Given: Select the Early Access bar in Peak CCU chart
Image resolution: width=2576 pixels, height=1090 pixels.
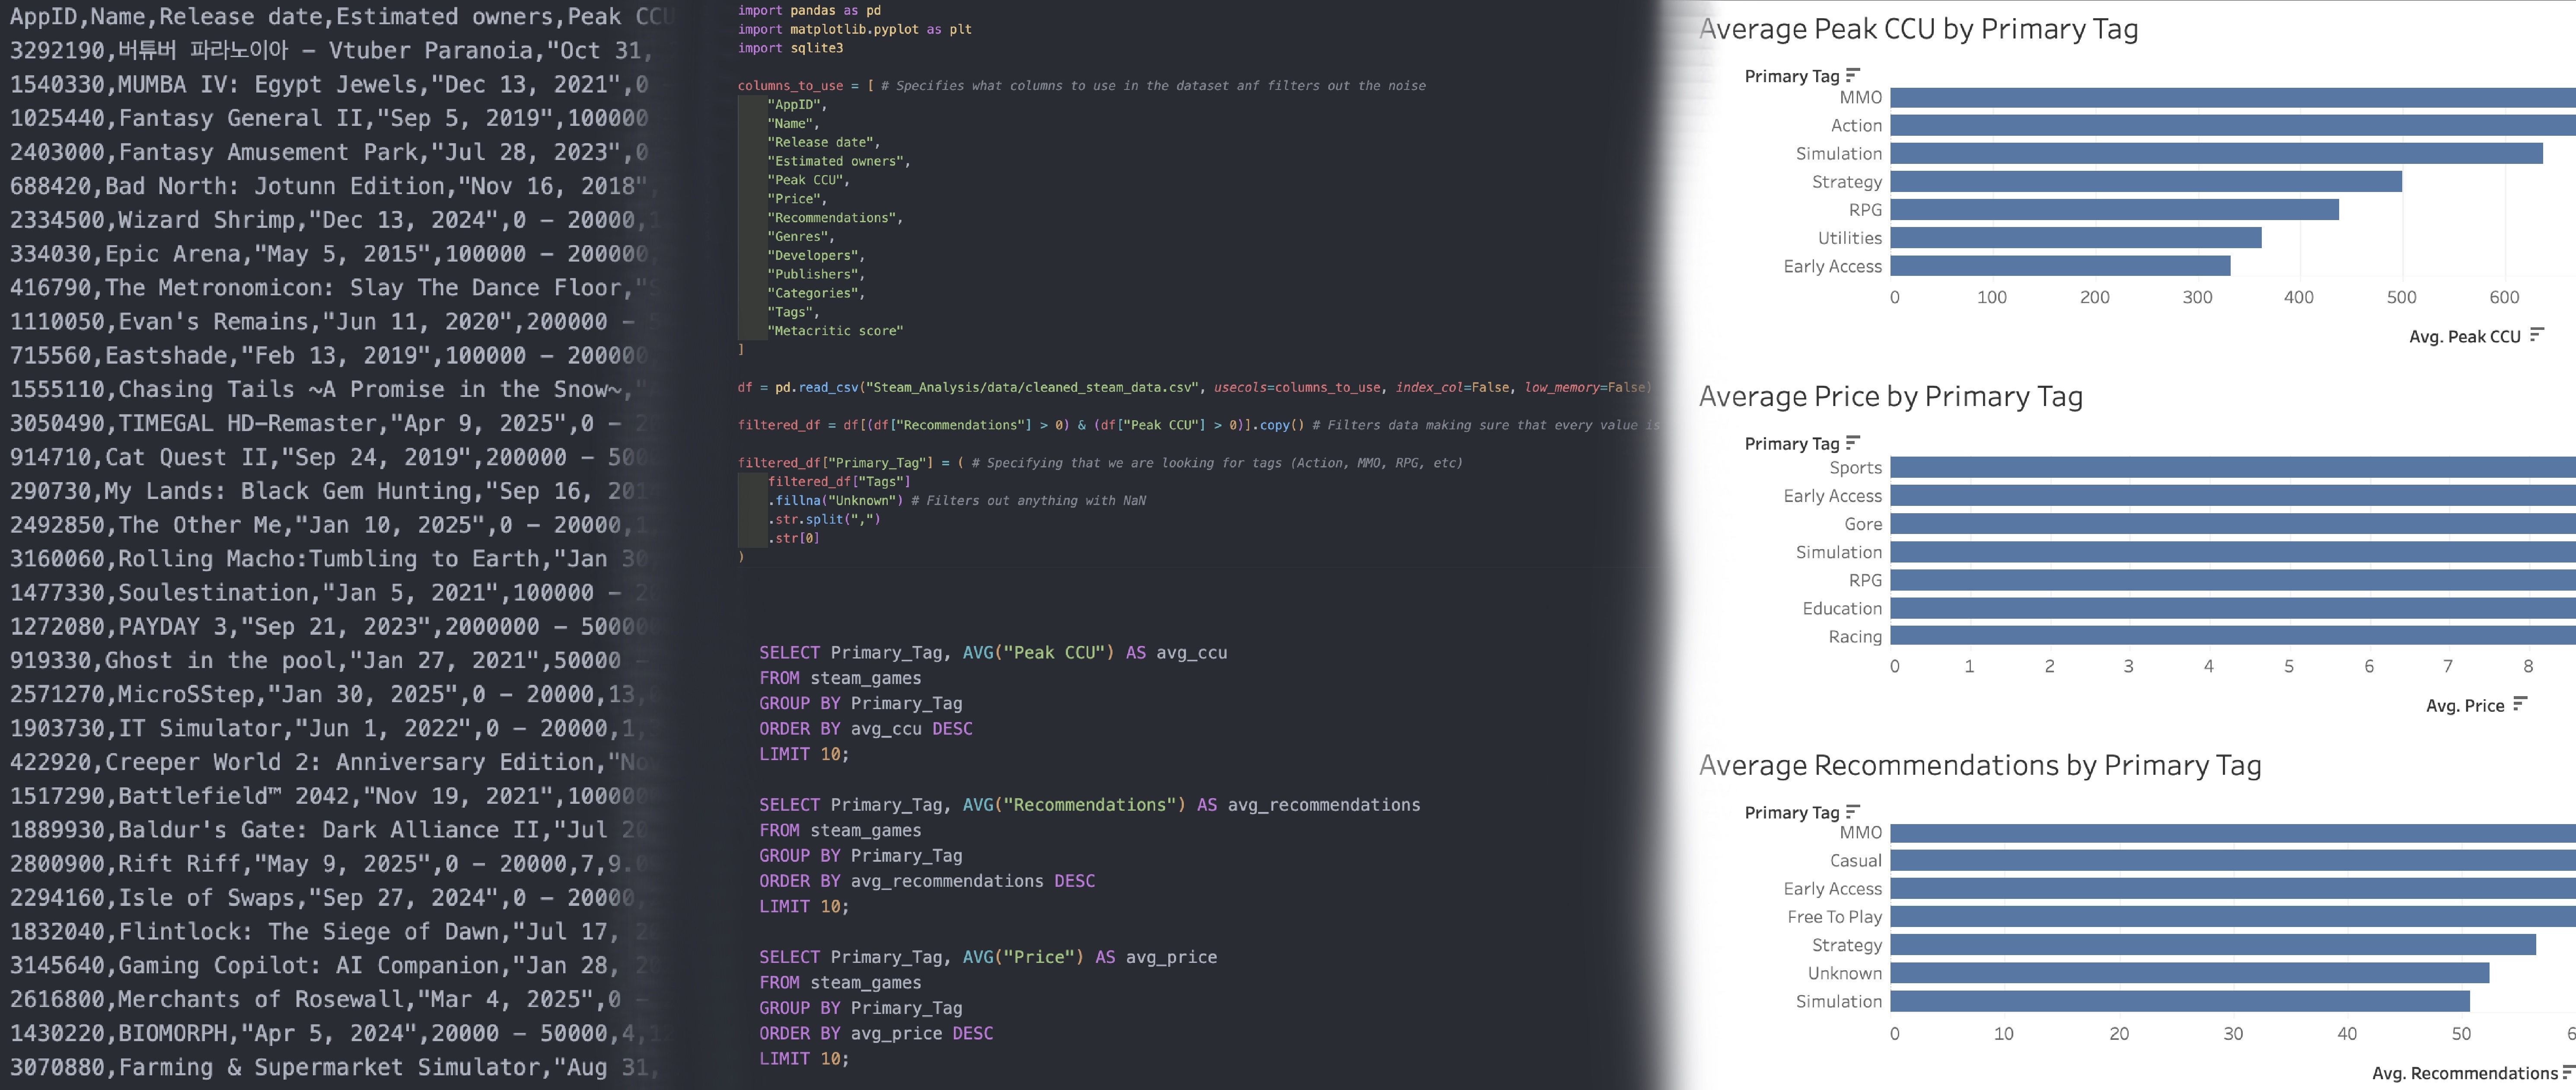Looking at the screenshot, I should [2061, 266].
